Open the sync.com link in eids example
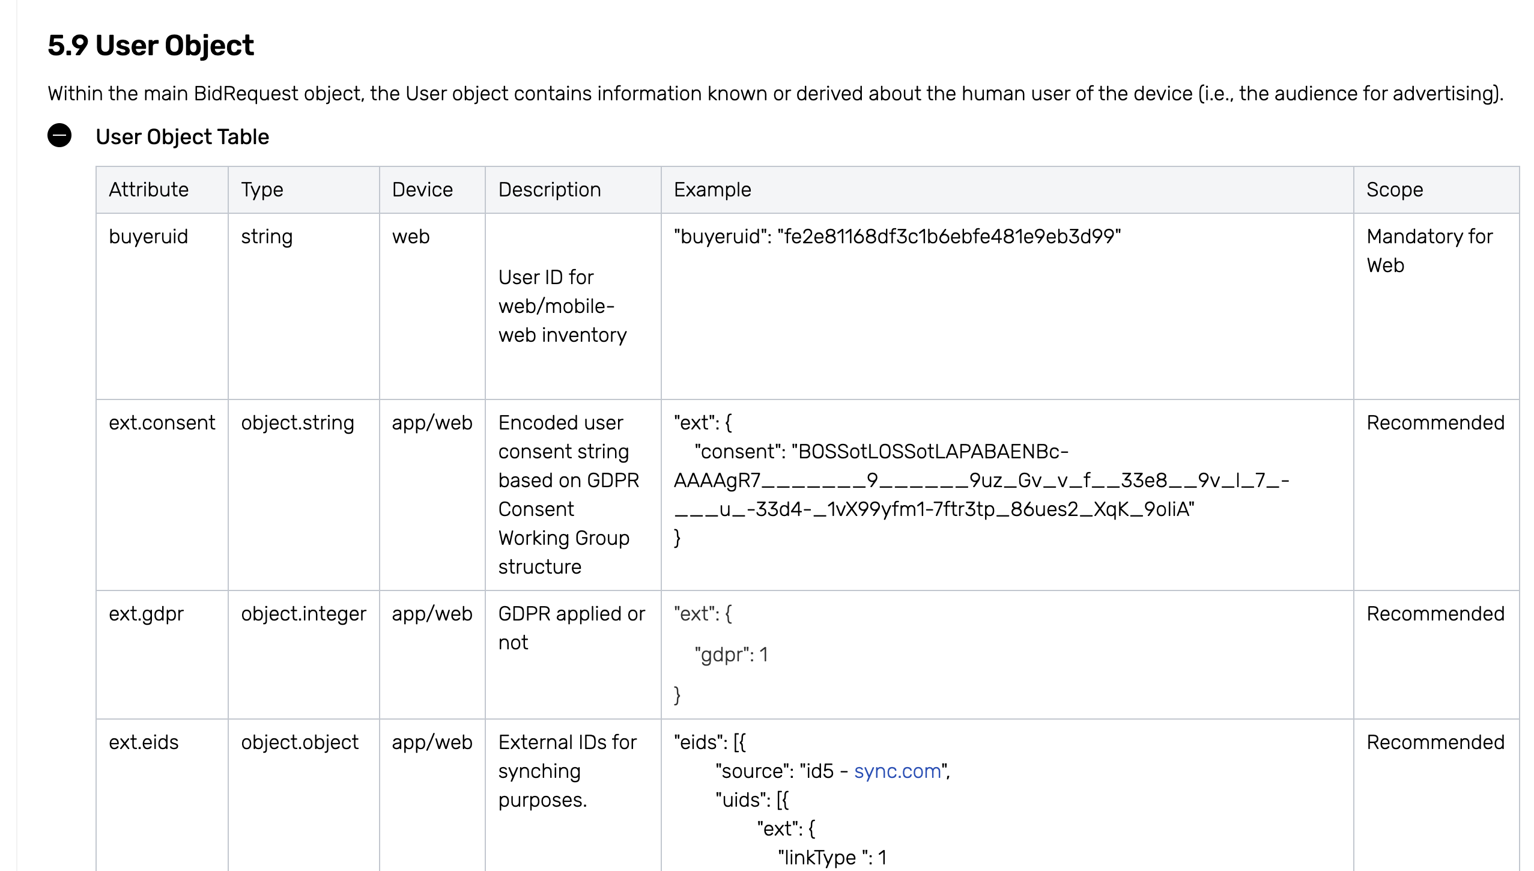The width and height of the screenshot is (1534, 871). (x=897, y=771)
